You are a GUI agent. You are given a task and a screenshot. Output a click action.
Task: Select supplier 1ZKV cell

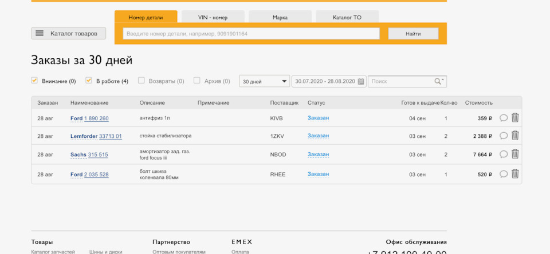coord(277,136)
